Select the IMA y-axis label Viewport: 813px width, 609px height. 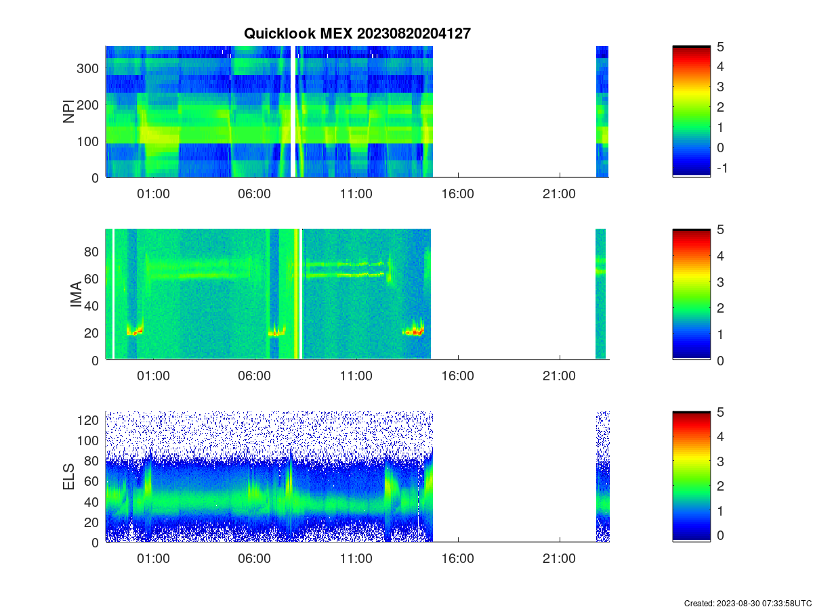pos(76,295)
